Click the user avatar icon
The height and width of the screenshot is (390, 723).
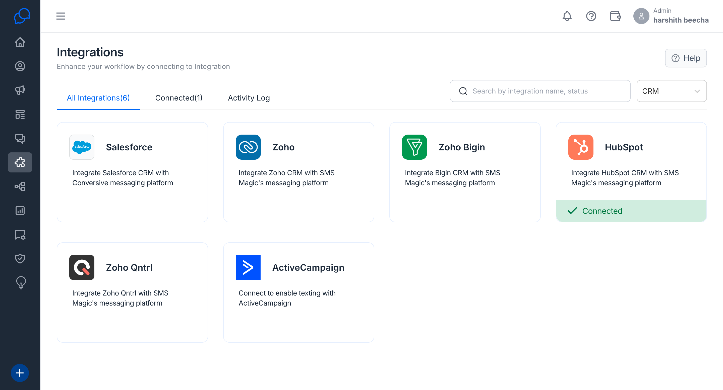641,16
